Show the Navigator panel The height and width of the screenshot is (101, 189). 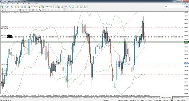pyautogui.click(x=18, y=7)
